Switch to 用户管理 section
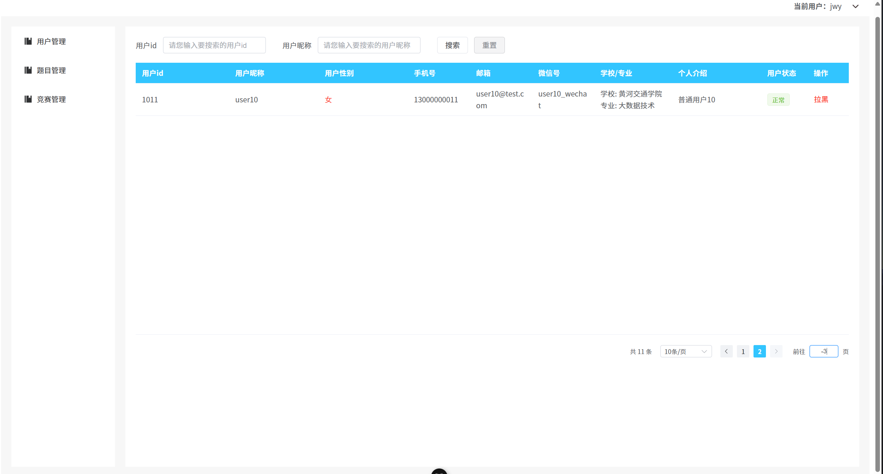 tap(51, 41)
